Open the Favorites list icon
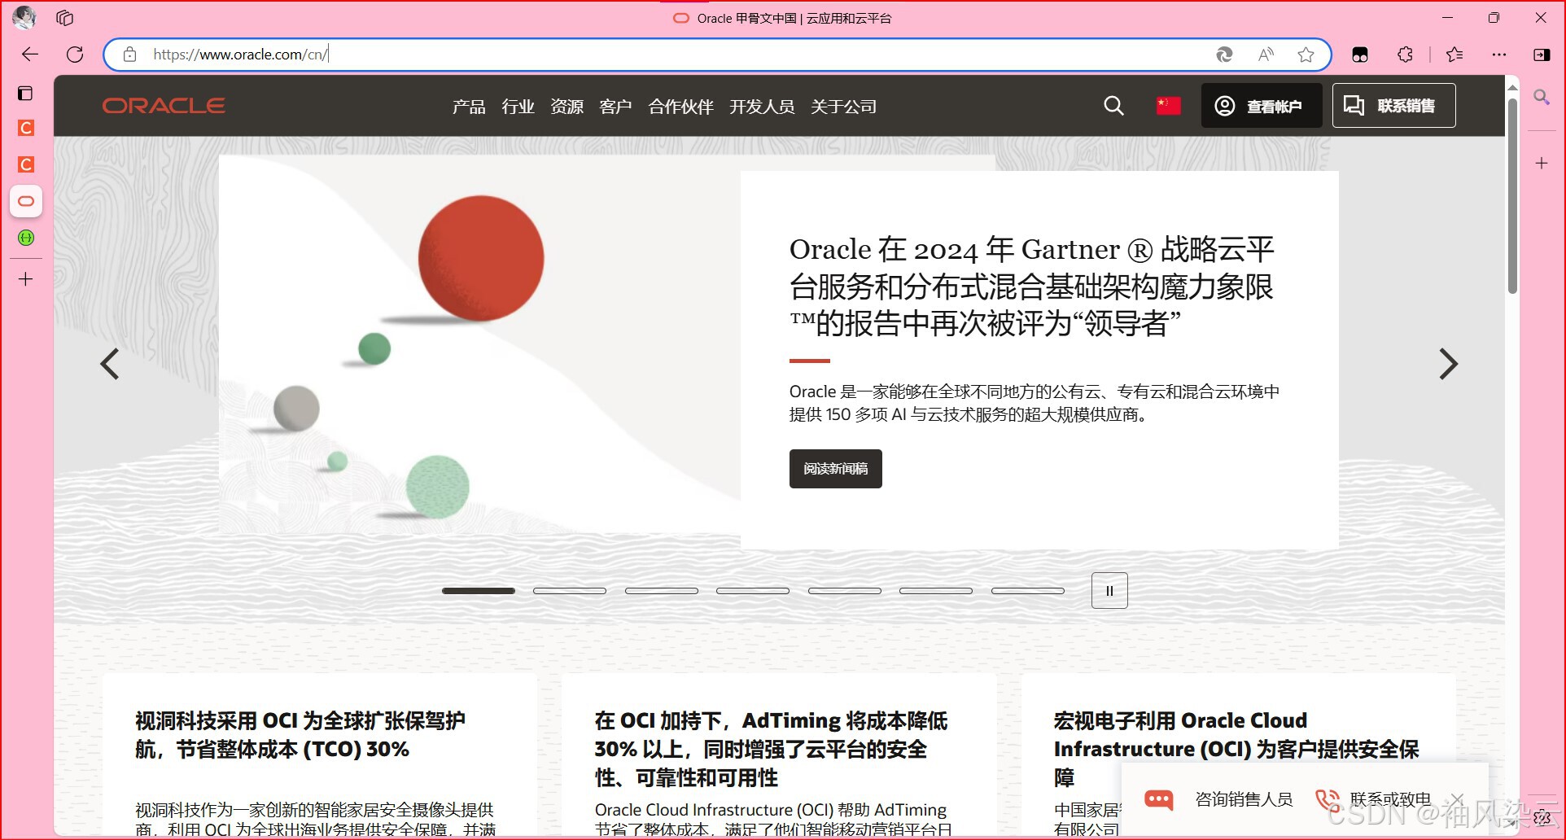 pos(1454,55)
